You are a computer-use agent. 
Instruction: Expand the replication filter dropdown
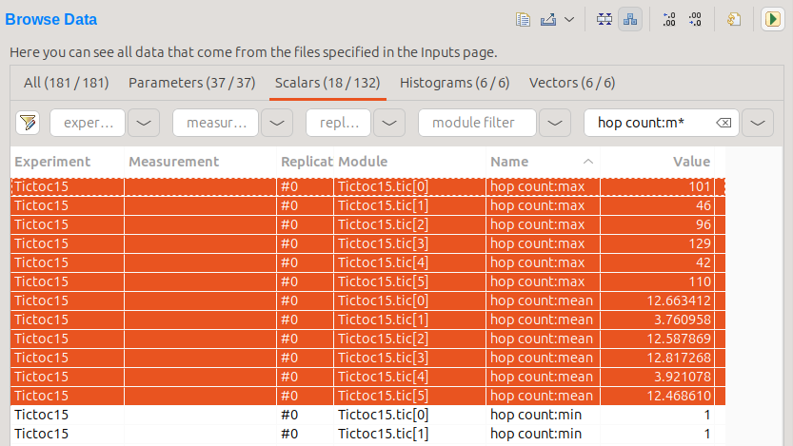pos(389,123)
